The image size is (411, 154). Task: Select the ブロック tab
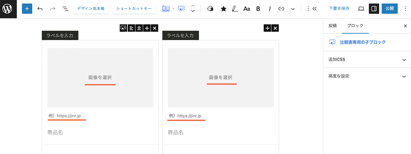355,26
